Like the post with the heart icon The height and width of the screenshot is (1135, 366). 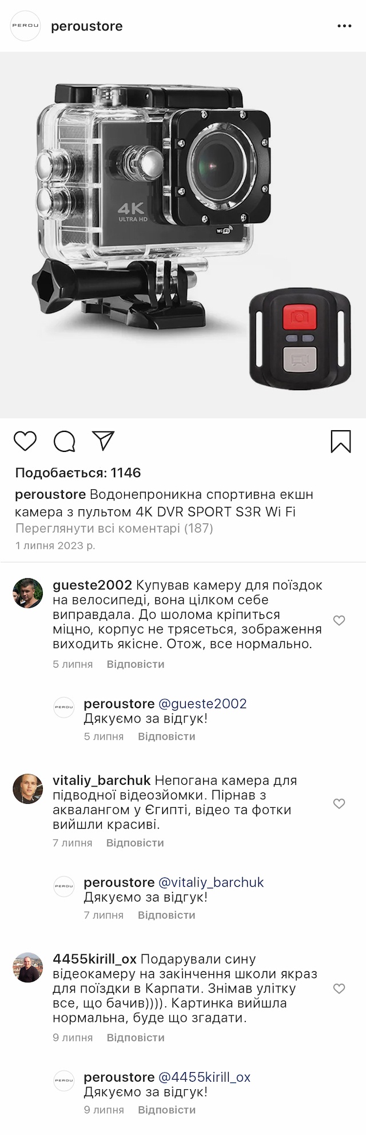point(25,441)
